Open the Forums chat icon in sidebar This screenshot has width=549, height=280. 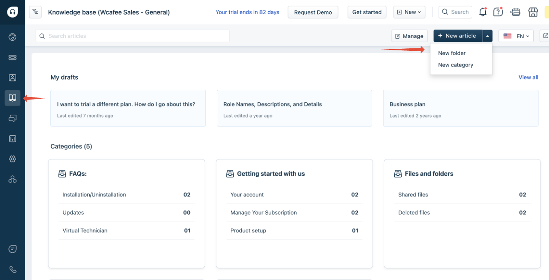tap(13, 118)
